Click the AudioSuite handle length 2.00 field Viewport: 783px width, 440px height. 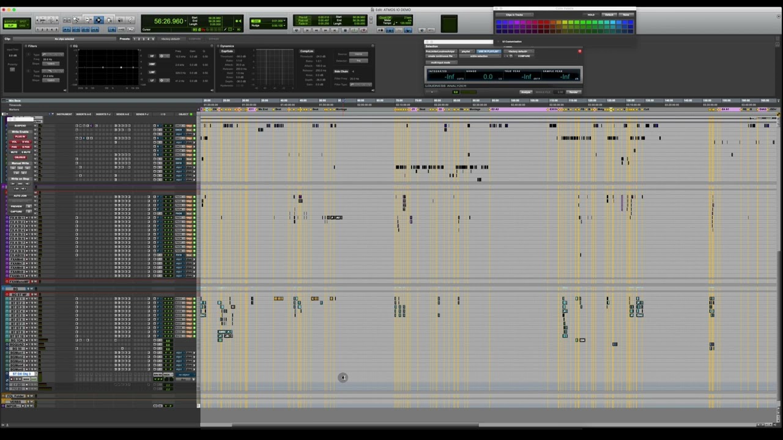point(559,92)
